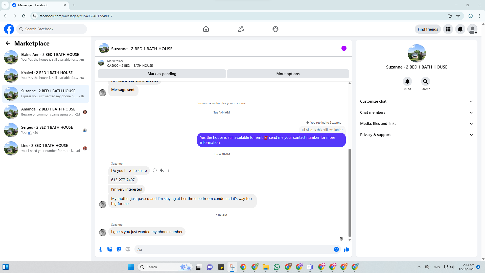Choose a sticker icon
Screen dimensions: 485x273
coord(119,249)
